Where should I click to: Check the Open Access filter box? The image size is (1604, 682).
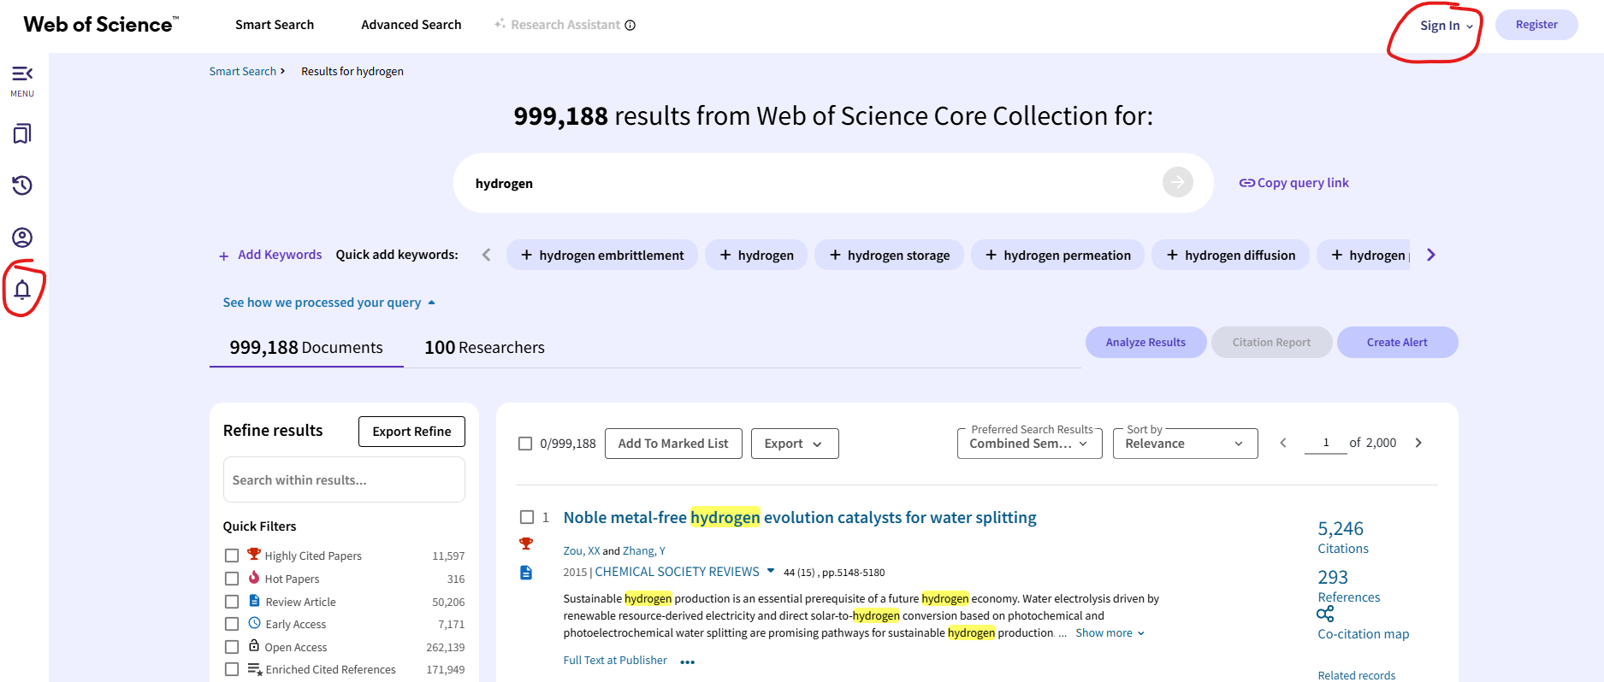tap(232, 647)
